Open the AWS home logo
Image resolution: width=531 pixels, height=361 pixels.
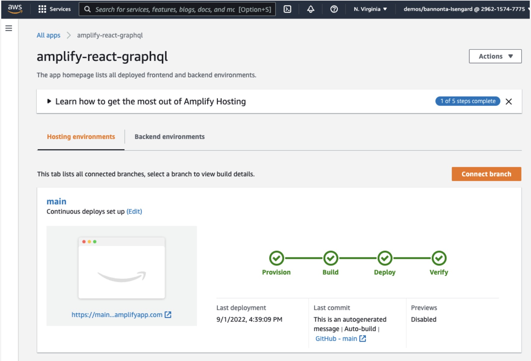pyautogui.click(x=15, y=9)
